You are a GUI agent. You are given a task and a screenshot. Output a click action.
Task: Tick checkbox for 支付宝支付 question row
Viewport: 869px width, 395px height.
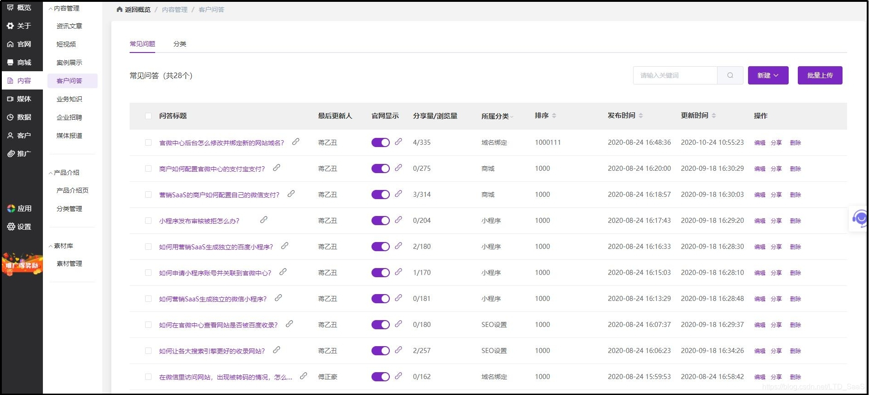click(148, 169)
